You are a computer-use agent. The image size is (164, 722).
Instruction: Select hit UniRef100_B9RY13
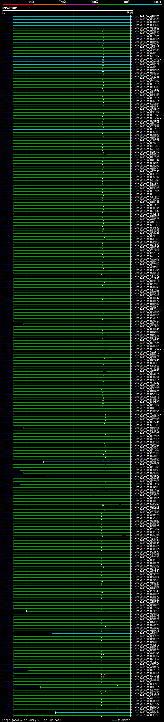[147, 354]
